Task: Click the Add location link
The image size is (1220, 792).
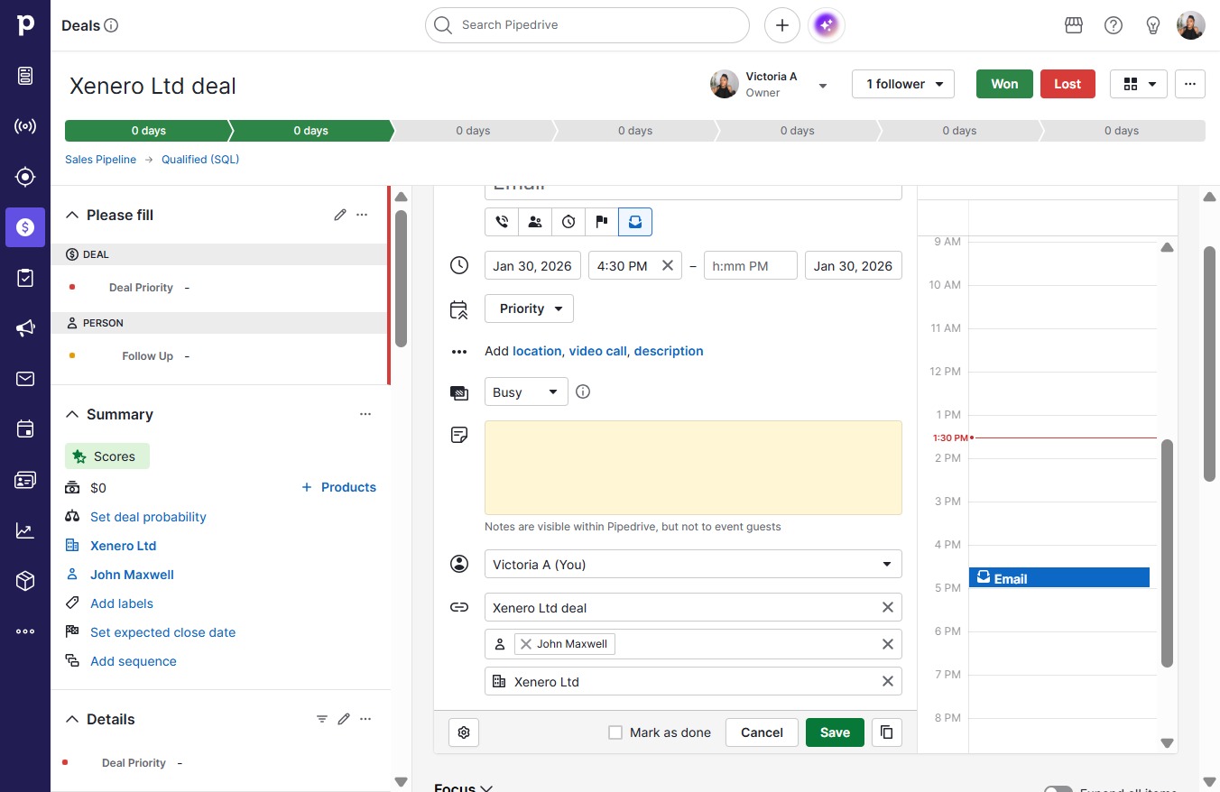Action: pos(537,351)
